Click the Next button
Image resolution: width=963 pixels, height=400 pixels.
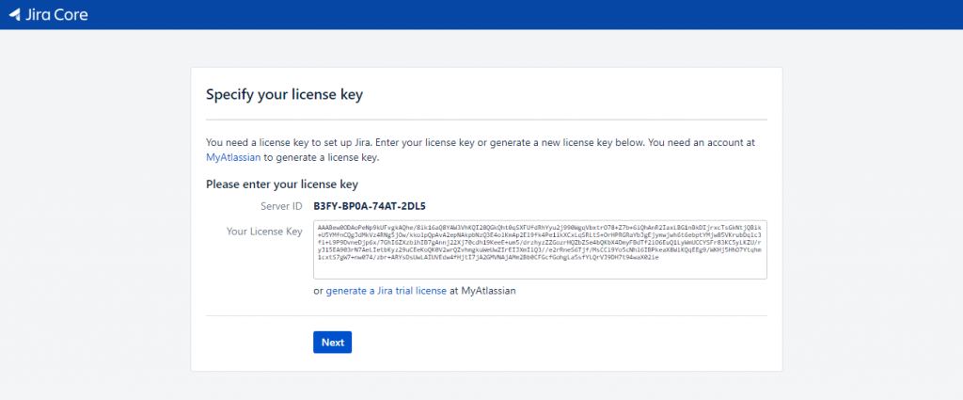point(332,343)
